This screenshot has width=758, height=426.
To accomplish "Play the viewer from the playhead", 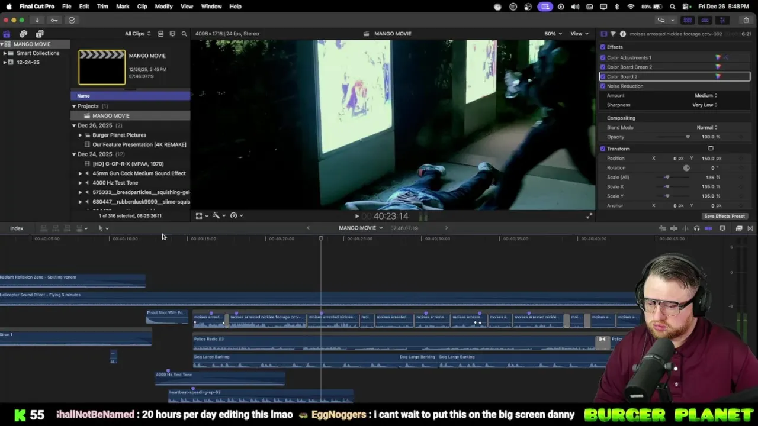I will coord(356,216).
